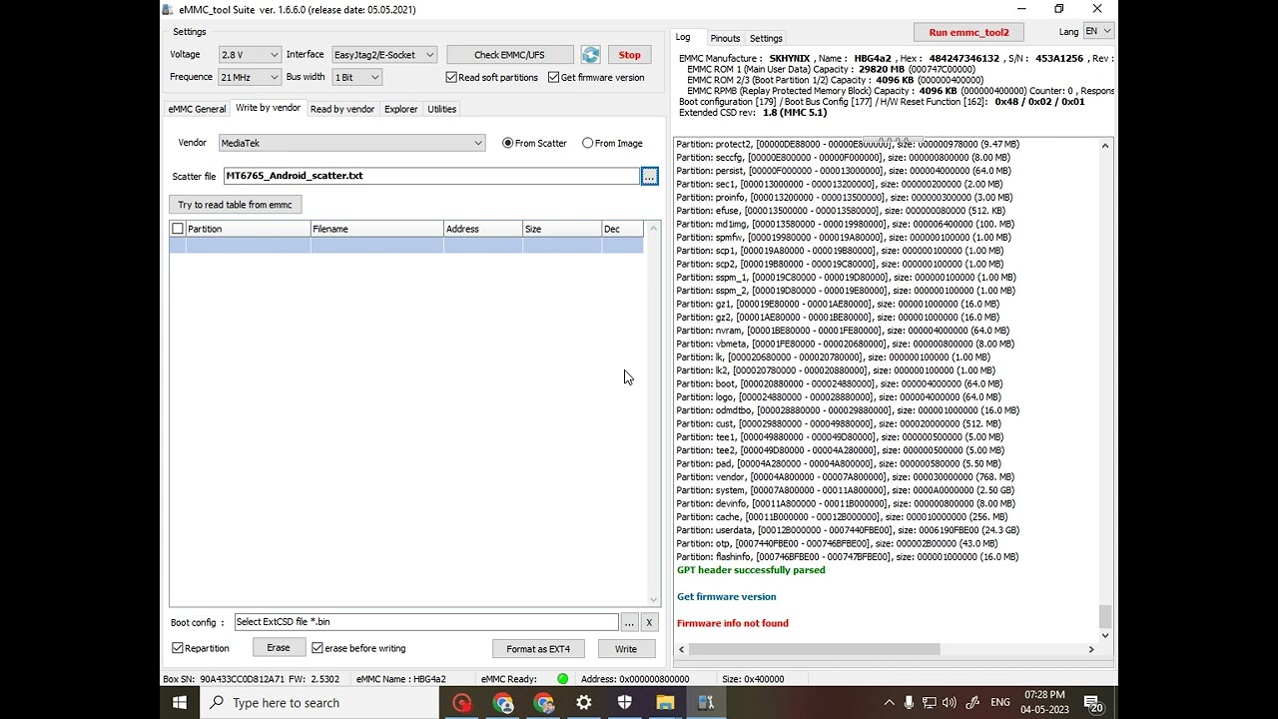Click the log vertical scrollbar thumb

[x=1105, y=615]
